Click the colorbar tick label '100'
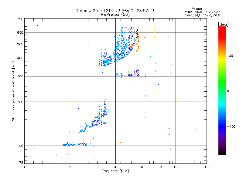This screenshot has height=182, width=243. (230, 56)
